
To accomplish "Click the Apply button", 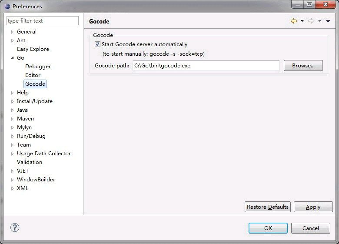I will click(313, 207).
